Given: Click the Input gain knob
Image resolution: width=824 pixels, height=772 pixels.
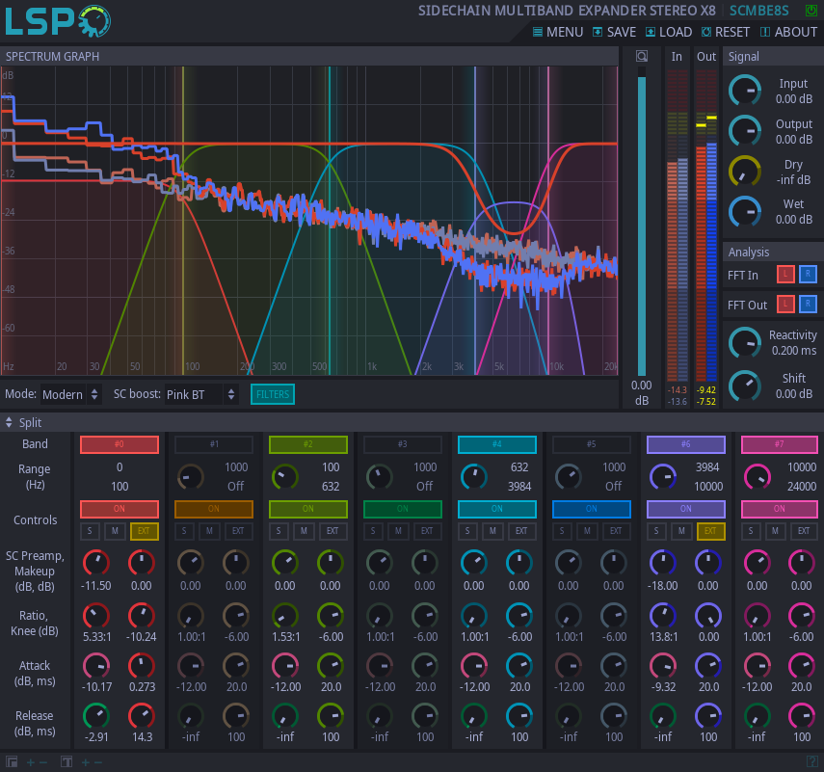Looking at the screenshot, I should pos(745,91).
